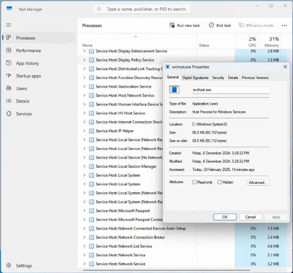This screenshot has width=293, height=273.
Task: Open the hamburger navigation menu
Action: click(9, 25)
